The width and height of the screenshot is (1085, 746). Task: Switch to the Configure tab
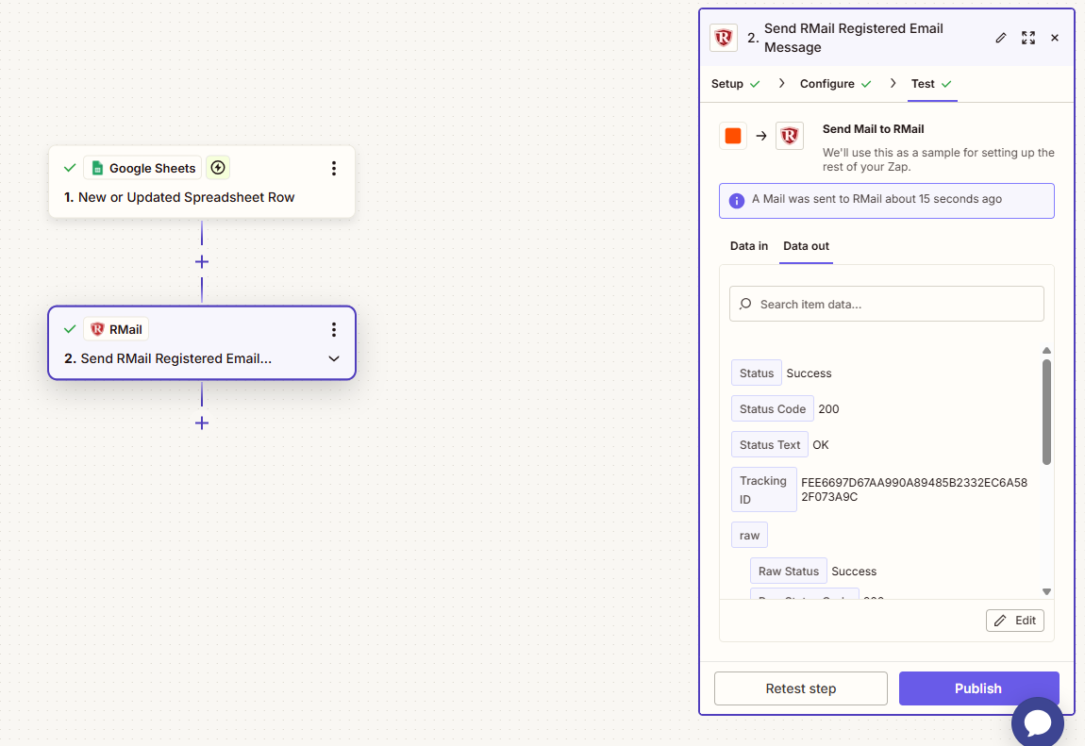(827, 84)
